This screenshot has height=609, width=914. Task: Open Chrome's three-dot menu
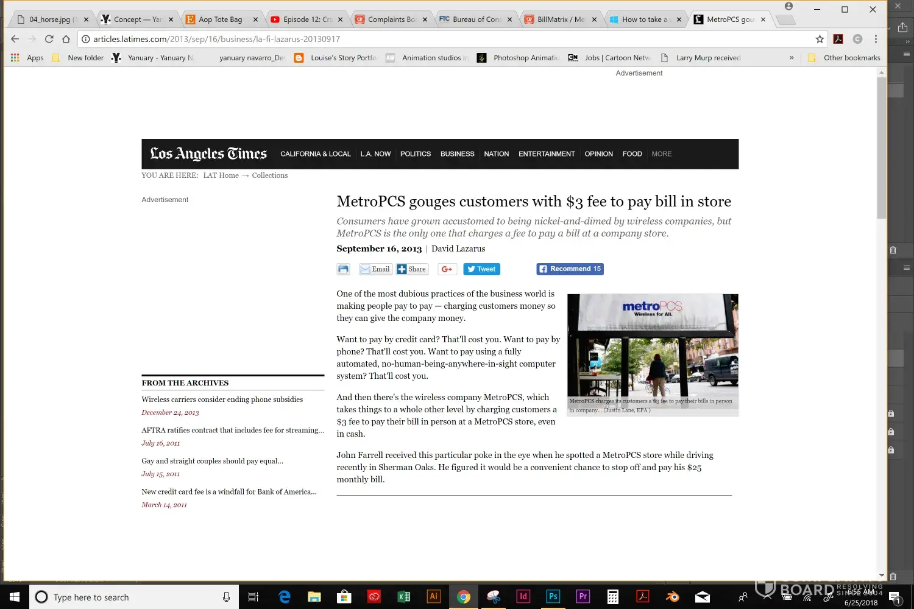(876, 39)
